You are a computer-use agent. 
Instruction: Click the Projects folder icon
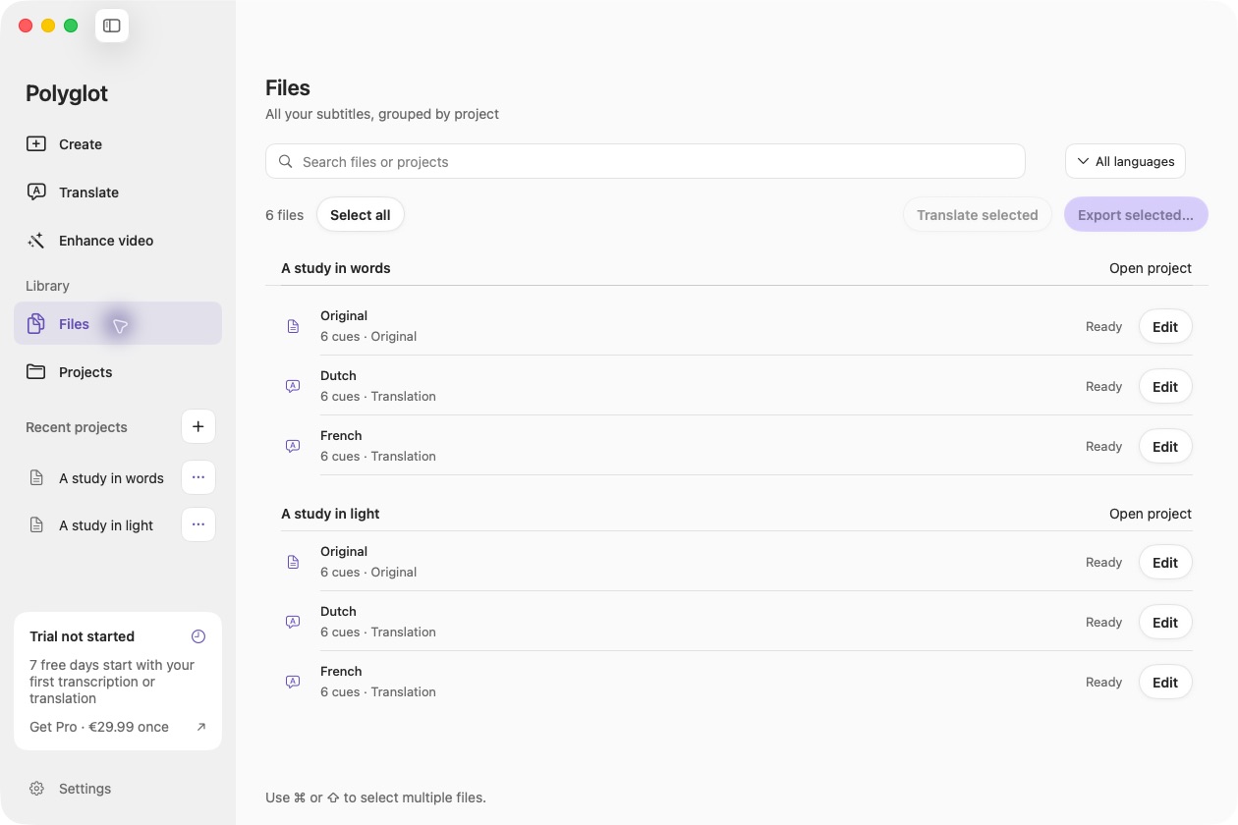[36, 372]
